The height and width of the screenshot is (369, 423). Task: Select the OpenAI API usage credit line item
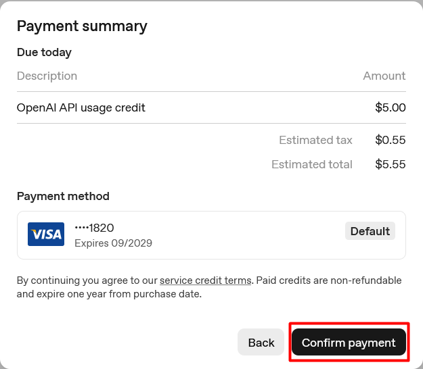(x=81, y=107)
